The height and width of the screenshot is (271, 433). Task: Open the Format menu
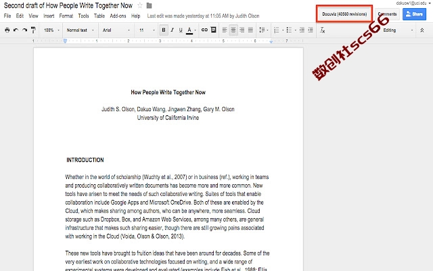point(66,16)
